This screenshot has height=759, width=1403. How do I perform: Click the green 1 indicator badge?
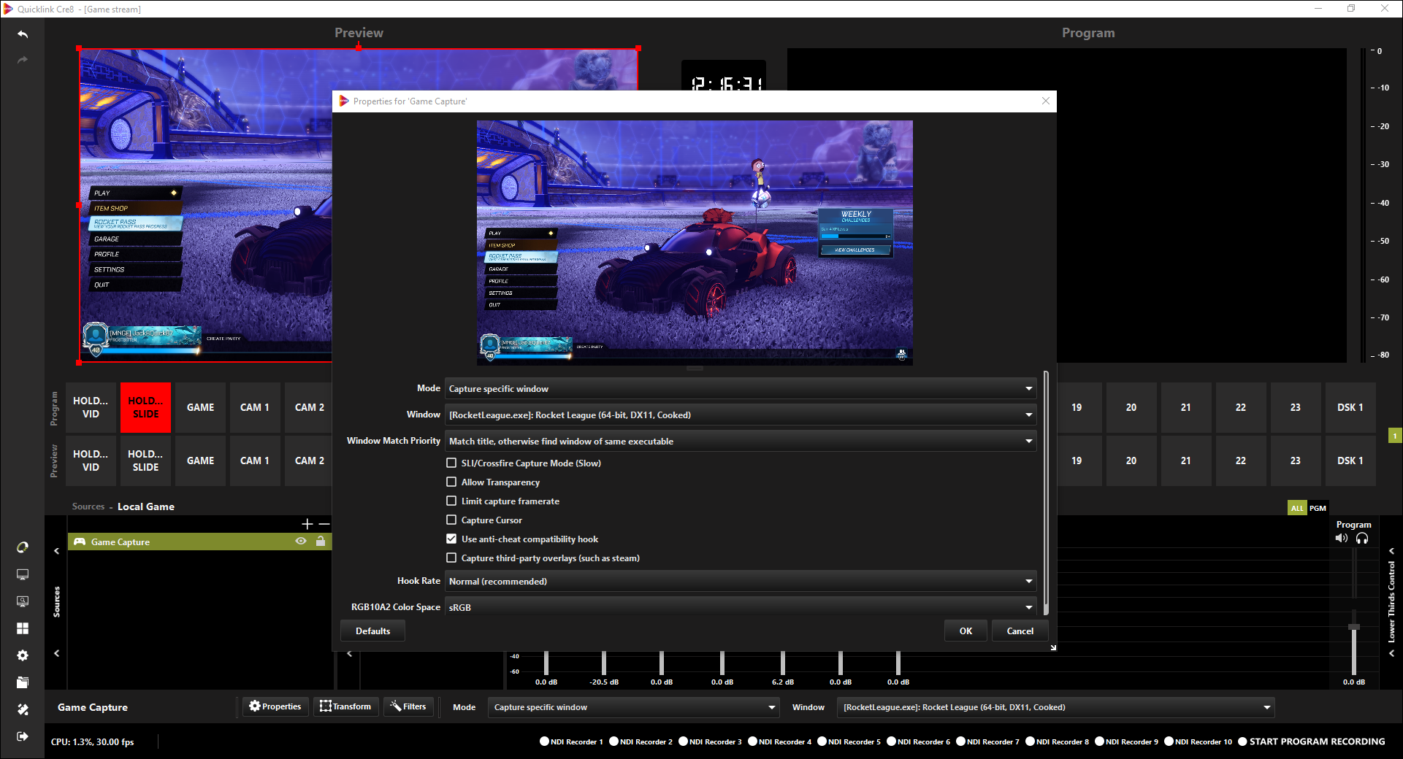coord(1395,436)
